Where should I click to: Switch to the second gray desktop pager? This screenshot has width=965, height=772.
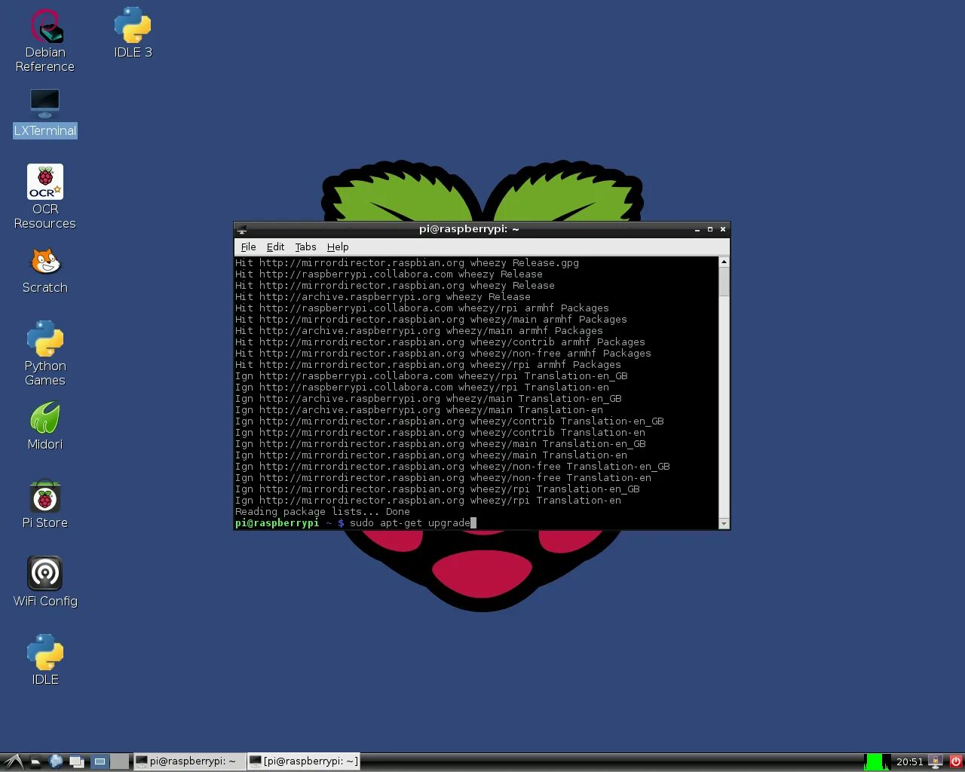click(119, 761)
